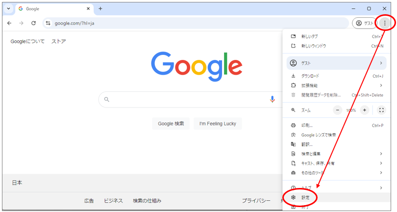This screenshot has height=212, width=397.
Task: Open the tab search dropdown arrow
Action: pos(8,8)
